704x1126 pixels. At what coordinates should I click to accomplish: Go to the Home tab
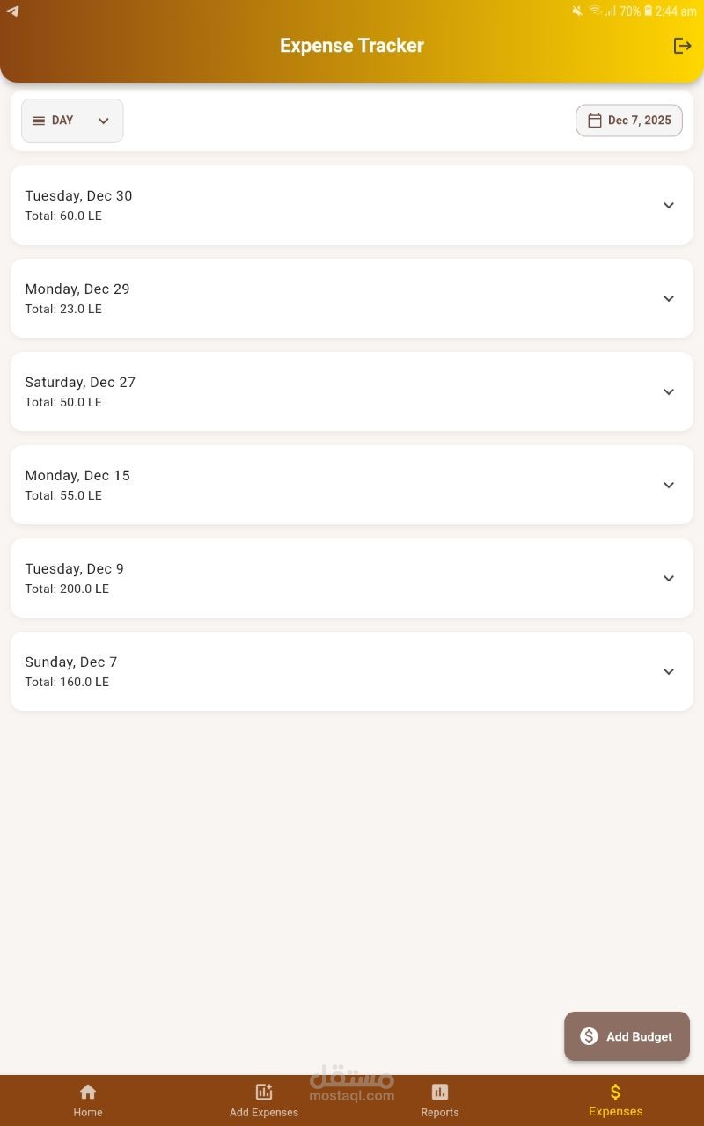[88, 1099]
